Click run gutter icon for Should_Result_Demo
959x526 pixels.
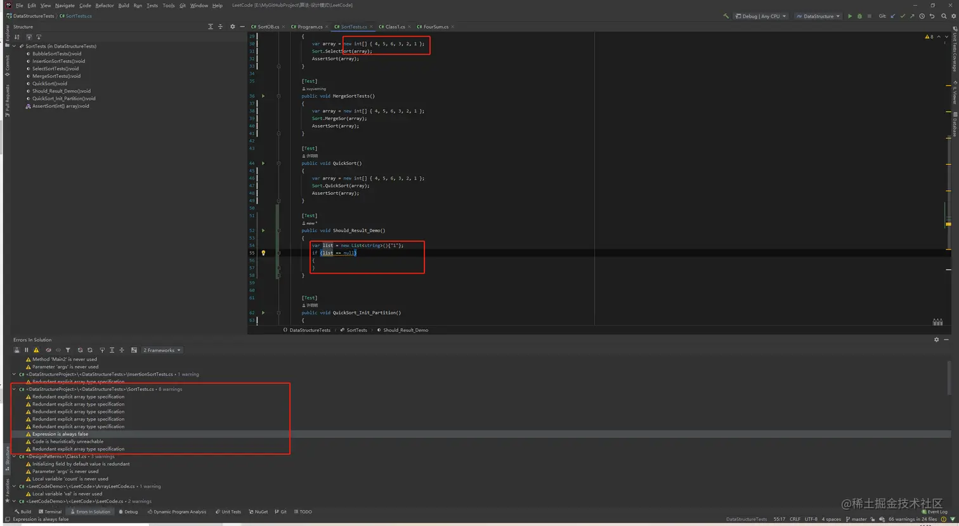tap(263, 231)
